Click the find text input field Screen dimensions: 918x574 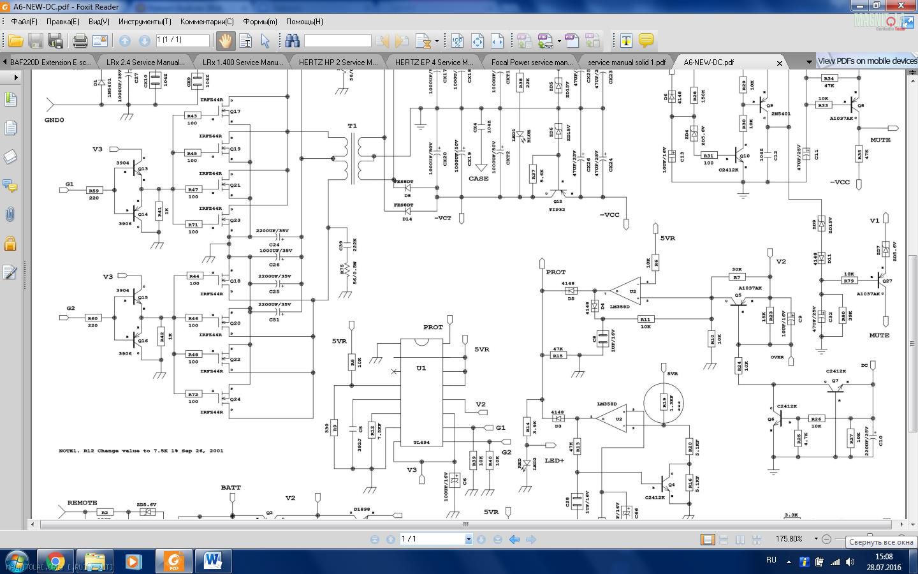[337, 41]
